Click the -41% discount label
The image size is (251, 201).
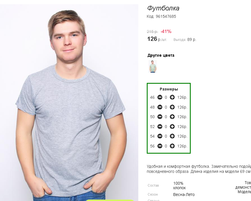click(166, 31)
